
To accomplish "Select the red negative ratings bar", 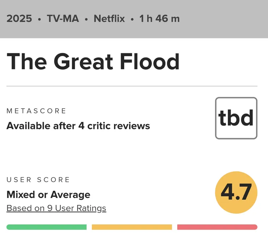I will tap(217, 227).
